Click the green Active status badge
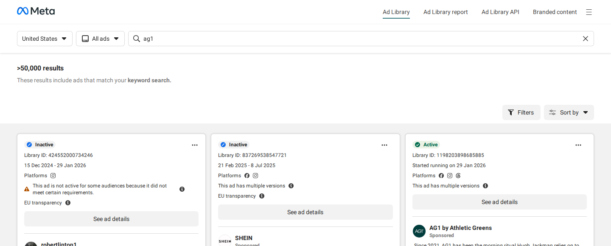611x246 pixels. [426, 145]
